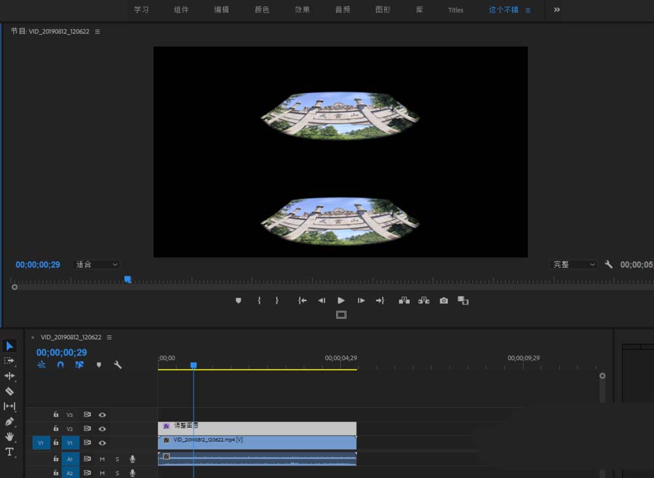Image resolution: width=654 pixels, height=478 pixels.
Task: Select the Pen tool
Action: coord(10,422)
